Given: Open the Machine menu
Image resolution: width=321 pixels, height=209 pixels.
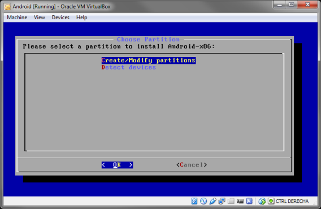Looking at the screenshot, I should (x=17, y=18).
